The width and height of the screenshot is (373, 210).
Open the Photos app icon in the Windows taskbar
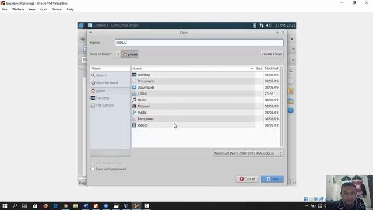click(116, 206)
